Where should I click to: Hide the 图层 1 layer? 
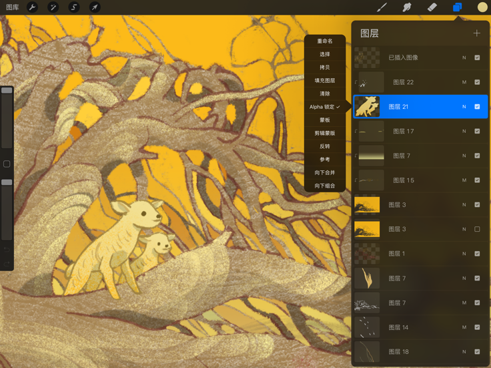(477, 254)
